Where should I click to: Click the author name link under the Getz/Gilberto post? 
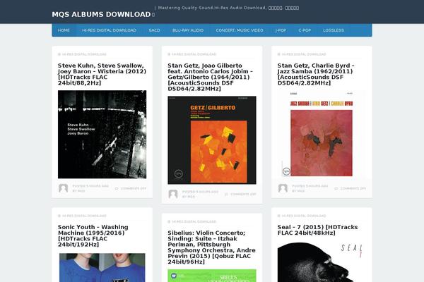click(x=192, y=197)
